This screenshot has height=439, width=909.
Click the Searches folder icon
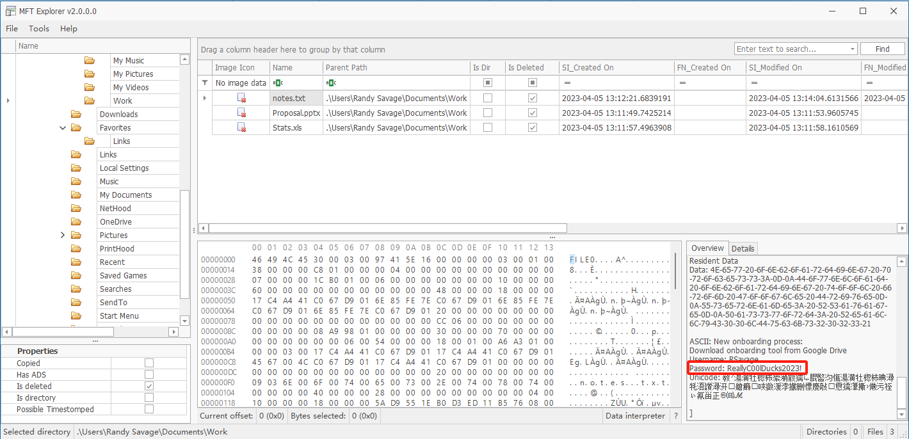tap(76, 289)
